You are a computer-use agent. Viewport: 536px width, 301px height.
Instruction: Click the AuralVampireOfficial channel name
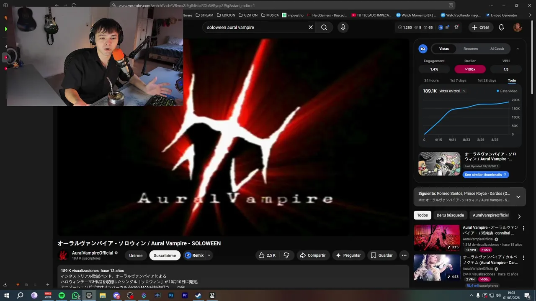93,253
